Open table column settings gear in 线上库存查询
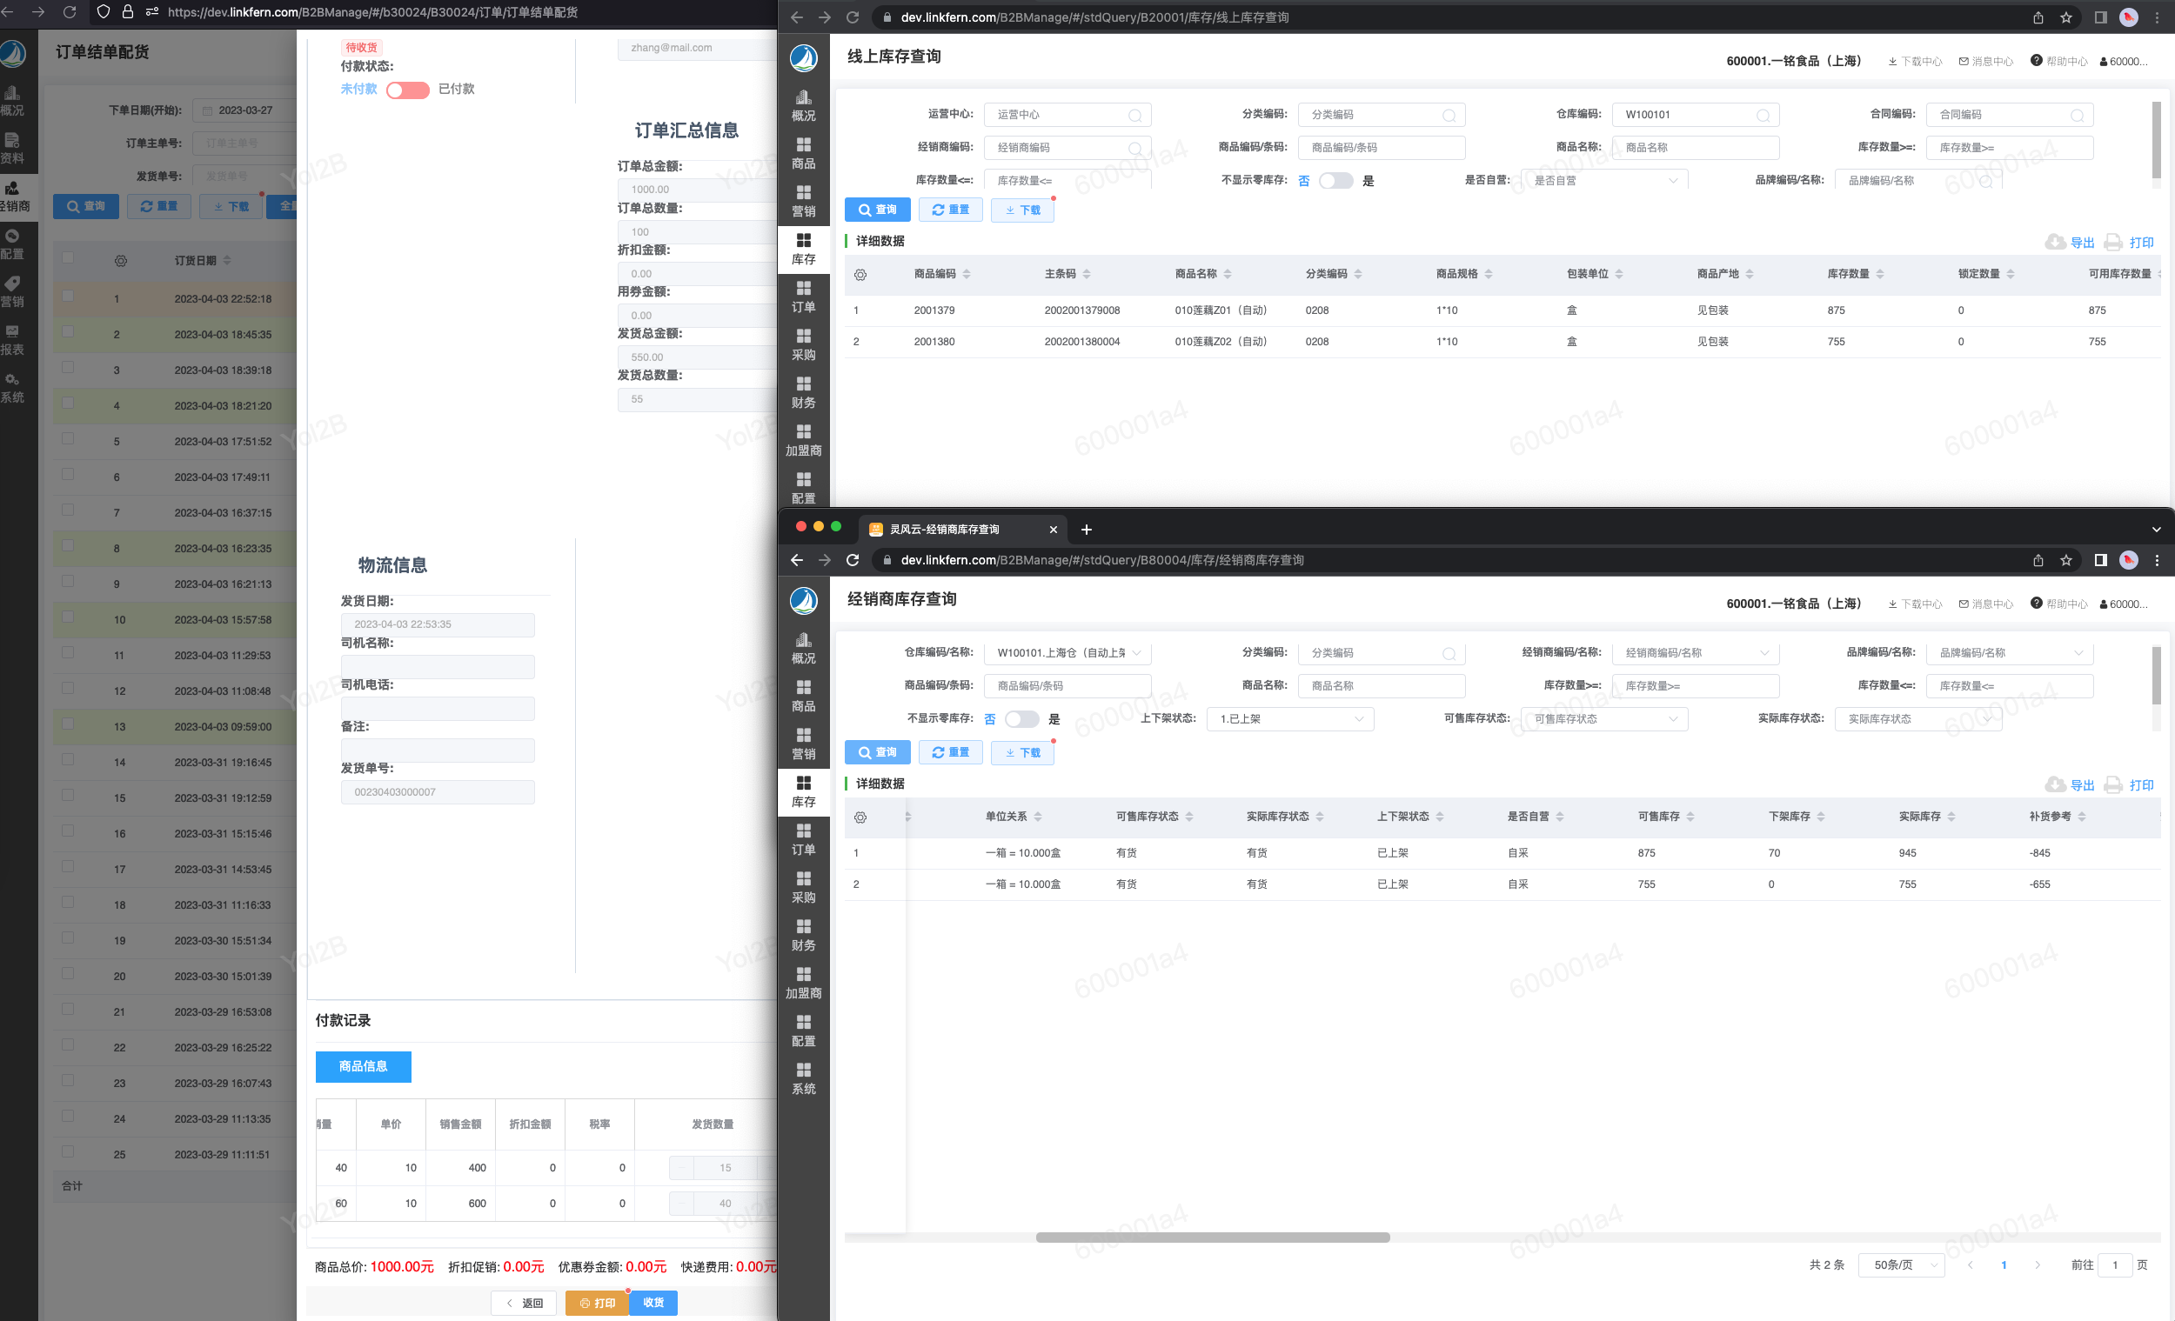The height and width of the screenshot is (1321, 2175). 860,275
